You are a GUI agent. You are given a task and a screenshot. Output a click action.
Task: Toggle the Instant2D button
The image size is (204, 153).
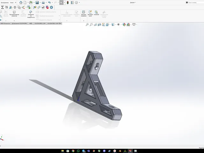coord(96,13)
